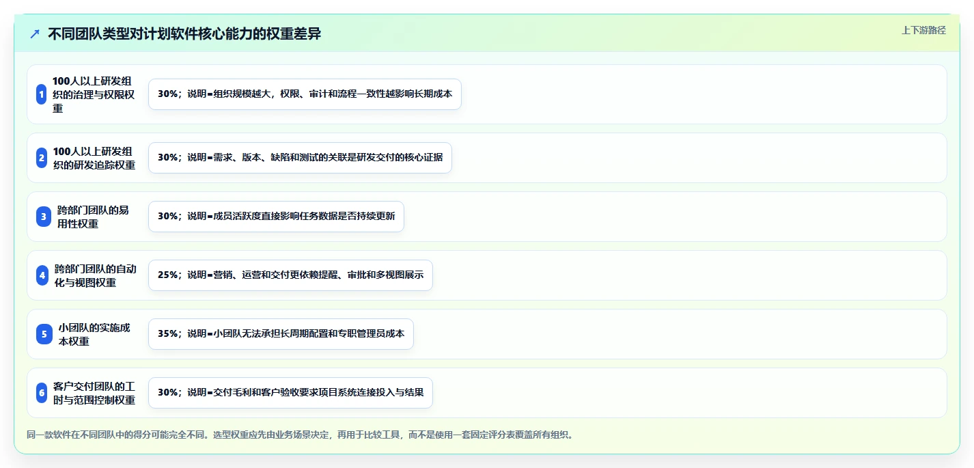Select the label 100人以上研发组织的治理与权限权重
Image resolution: width=974 pixels, height=468 pixels.
[x=95, y=94]
